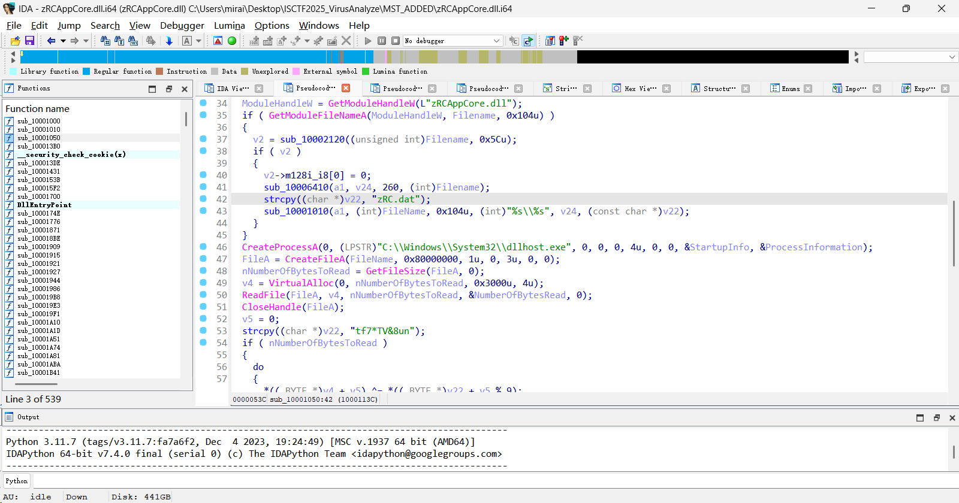Toggle breakpoint dot on line 42
The width and height of the screenshot is (959, 503).
point(203,199)
